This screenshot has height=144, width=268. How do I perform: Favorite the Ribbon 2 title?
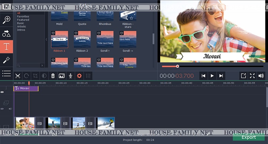[x=76, y=33]
